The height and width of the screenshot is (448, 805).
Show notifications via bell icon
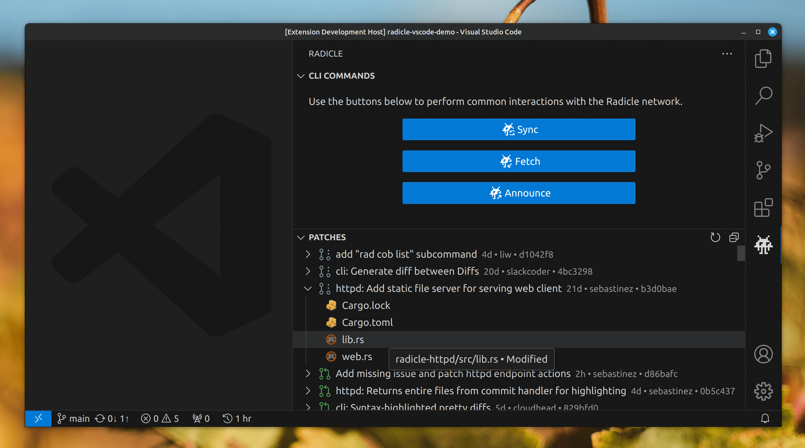[x=765, y=418]
